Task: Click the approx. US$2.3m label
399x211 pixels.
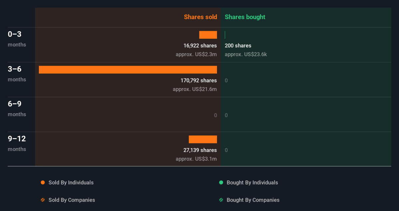Action: [196, 54]
